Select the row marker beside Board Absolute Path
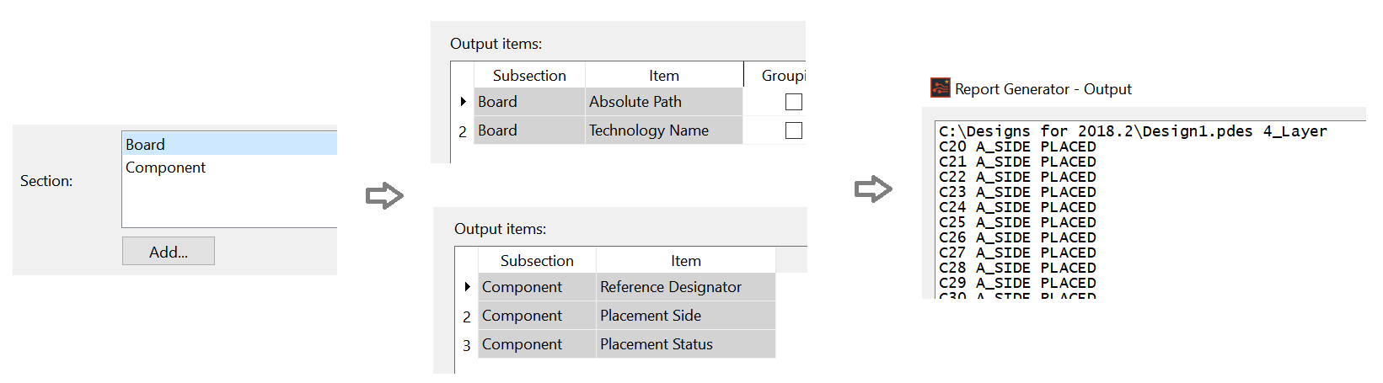This screenshot has height=383, width=1383. tap(463, 102)
